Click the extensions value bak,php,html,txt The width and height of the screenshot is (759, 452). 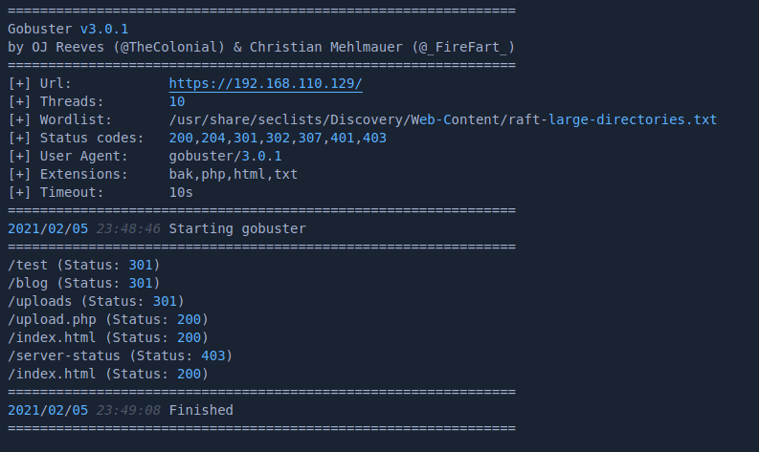(234, 174)
